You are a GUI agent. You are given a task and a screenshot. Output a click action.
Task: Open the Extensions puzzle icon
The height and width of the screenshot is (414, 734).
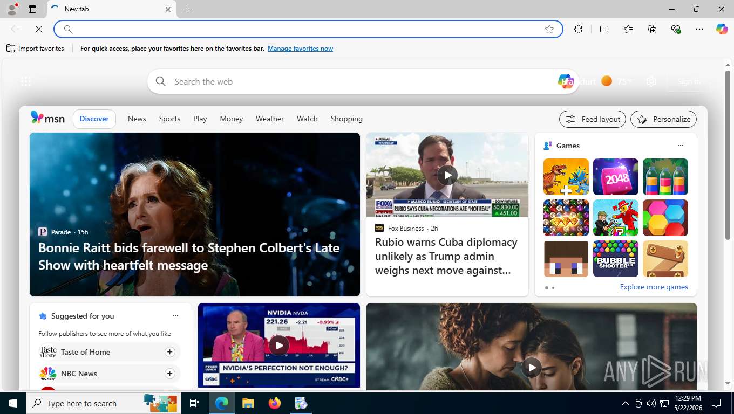point(579,29)
